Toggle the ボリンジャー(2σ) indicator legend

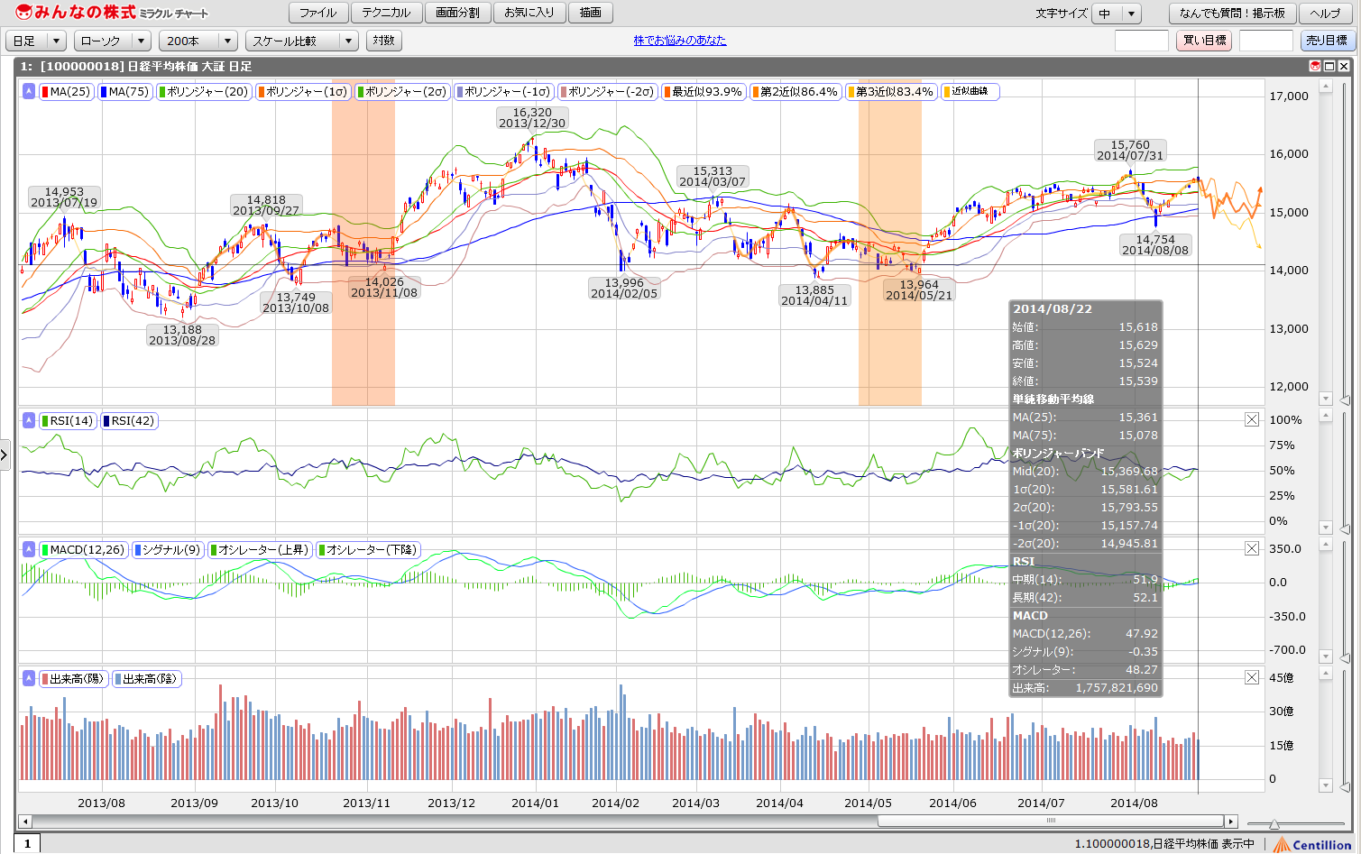402,91
